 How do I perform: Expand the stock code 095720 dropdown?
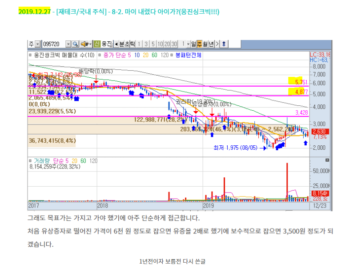pos(68,44)
